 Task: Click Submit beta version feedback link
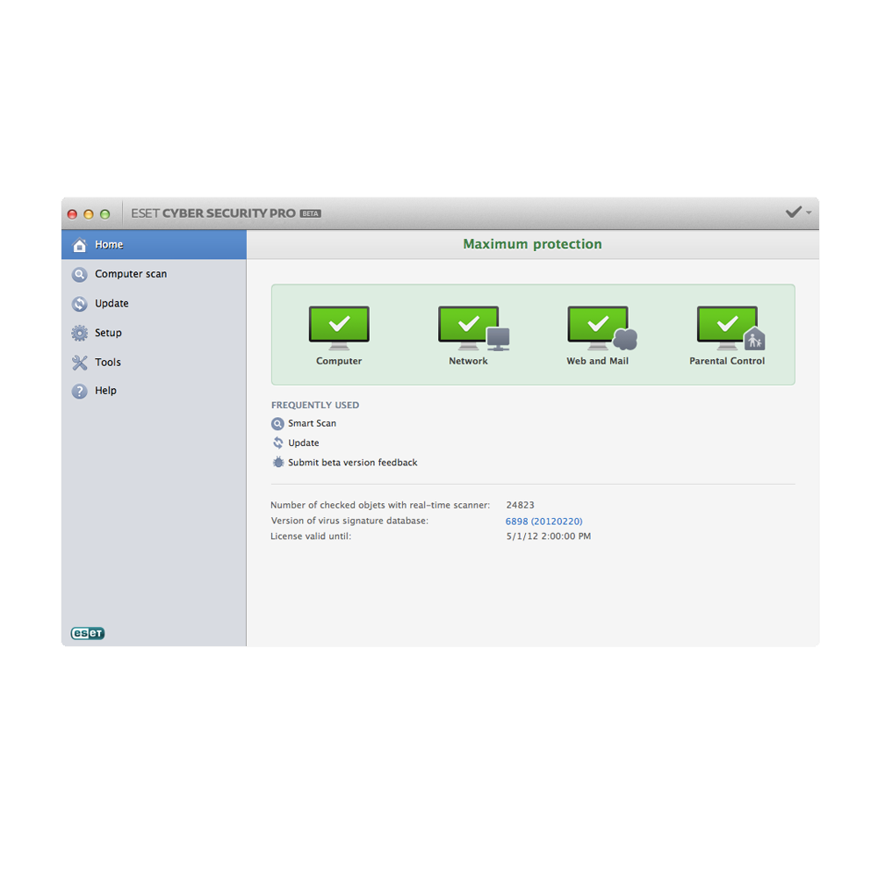(x=353, y=463)
